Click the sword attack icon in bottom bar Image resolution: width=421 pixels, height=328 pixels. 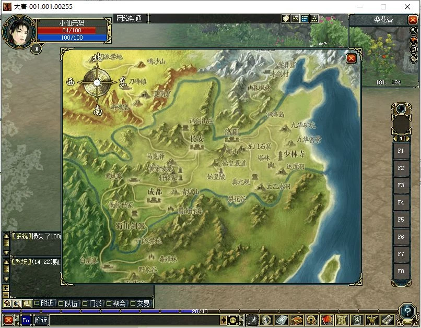tap(252, 320)
